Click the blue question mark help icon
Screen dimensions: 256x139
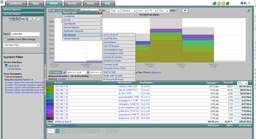tap(248, 11)
